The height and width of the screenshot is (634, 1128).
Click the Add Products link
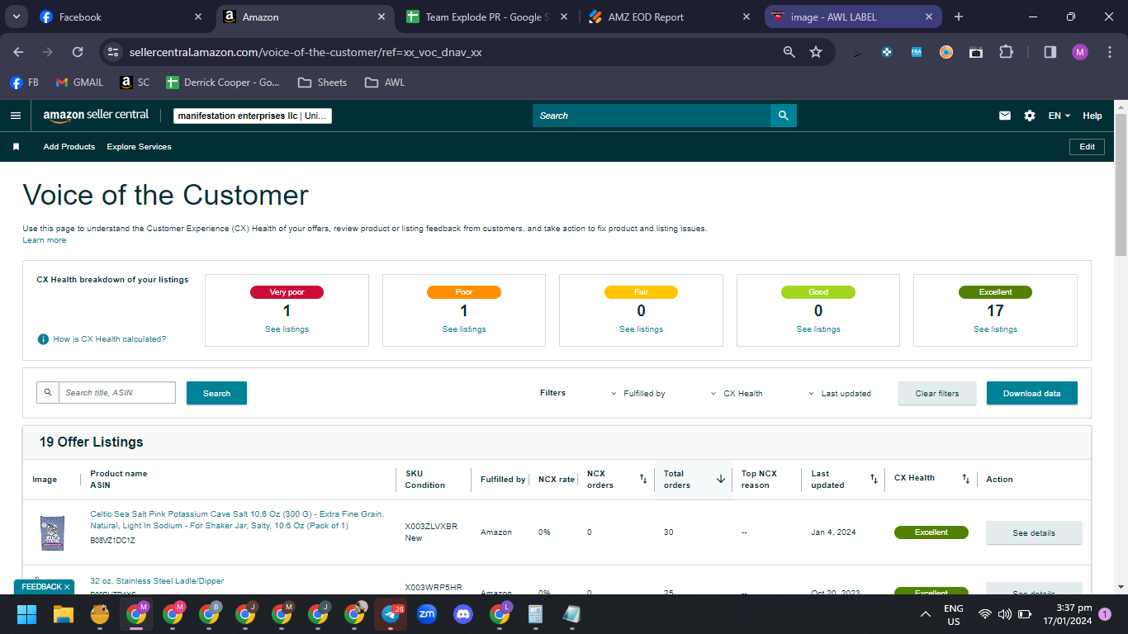pyautogui.click(x=69, y=147)
